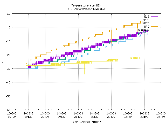Click the green NPD1 legend line sample
This screenshot has height=124, width=166.
point(154,20)
